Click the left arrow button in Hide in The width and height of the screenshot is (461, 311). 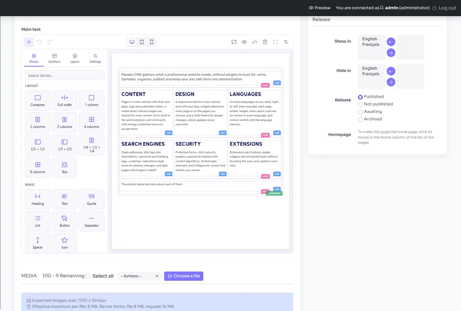(391, 71)
